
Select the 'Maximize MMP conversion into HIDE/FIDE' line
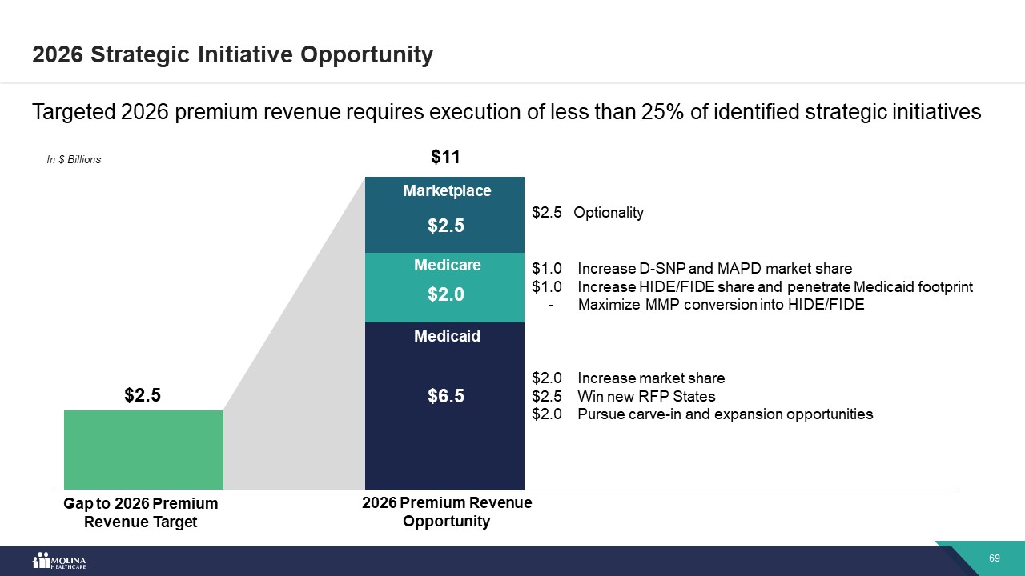pyautogui.click(x=721, y=305)
